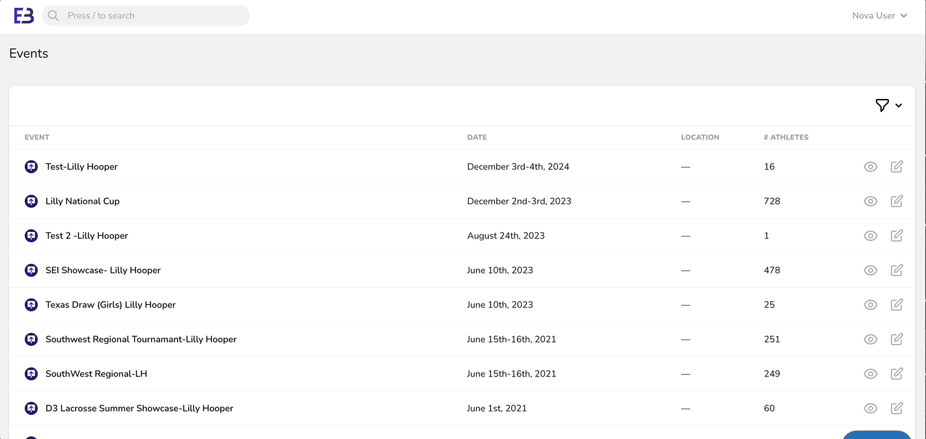Click the filter funnel icon
Image resolution: width=926 pixels, height=439 pixels.
pyautogui.click(x=882, y=106)
